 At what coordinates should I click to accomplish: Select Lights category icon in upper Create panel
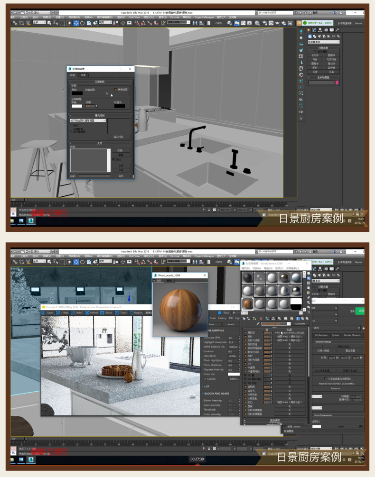(319, 36)
